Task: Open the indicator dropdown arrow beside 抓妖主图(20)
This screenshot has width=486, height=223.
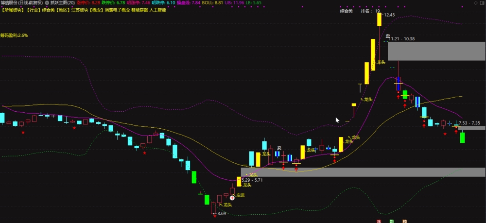Action: [x=47, y=2]
